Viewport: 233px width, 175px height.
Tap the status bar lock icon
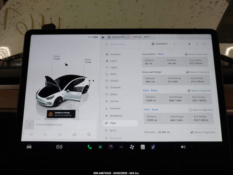(x=103, y=37)
